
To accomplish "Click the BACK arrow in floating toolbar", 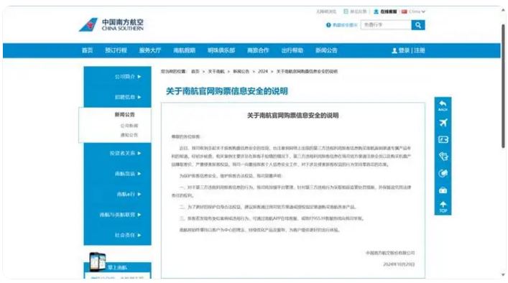I will pos(443,106).
